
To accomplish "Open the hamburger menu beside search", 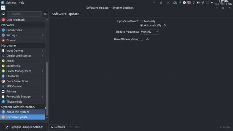I will 45,14.
